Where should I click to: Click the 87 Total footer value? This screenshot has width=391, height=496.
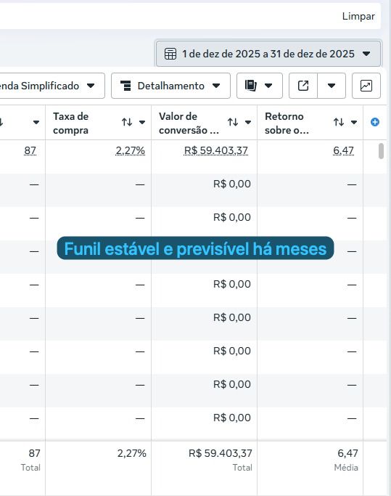(34, 453)
